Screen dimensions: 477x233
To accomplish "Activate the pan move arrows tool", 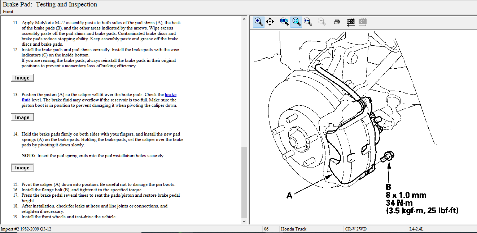I will pyautogui.click(x=270, y=22).
